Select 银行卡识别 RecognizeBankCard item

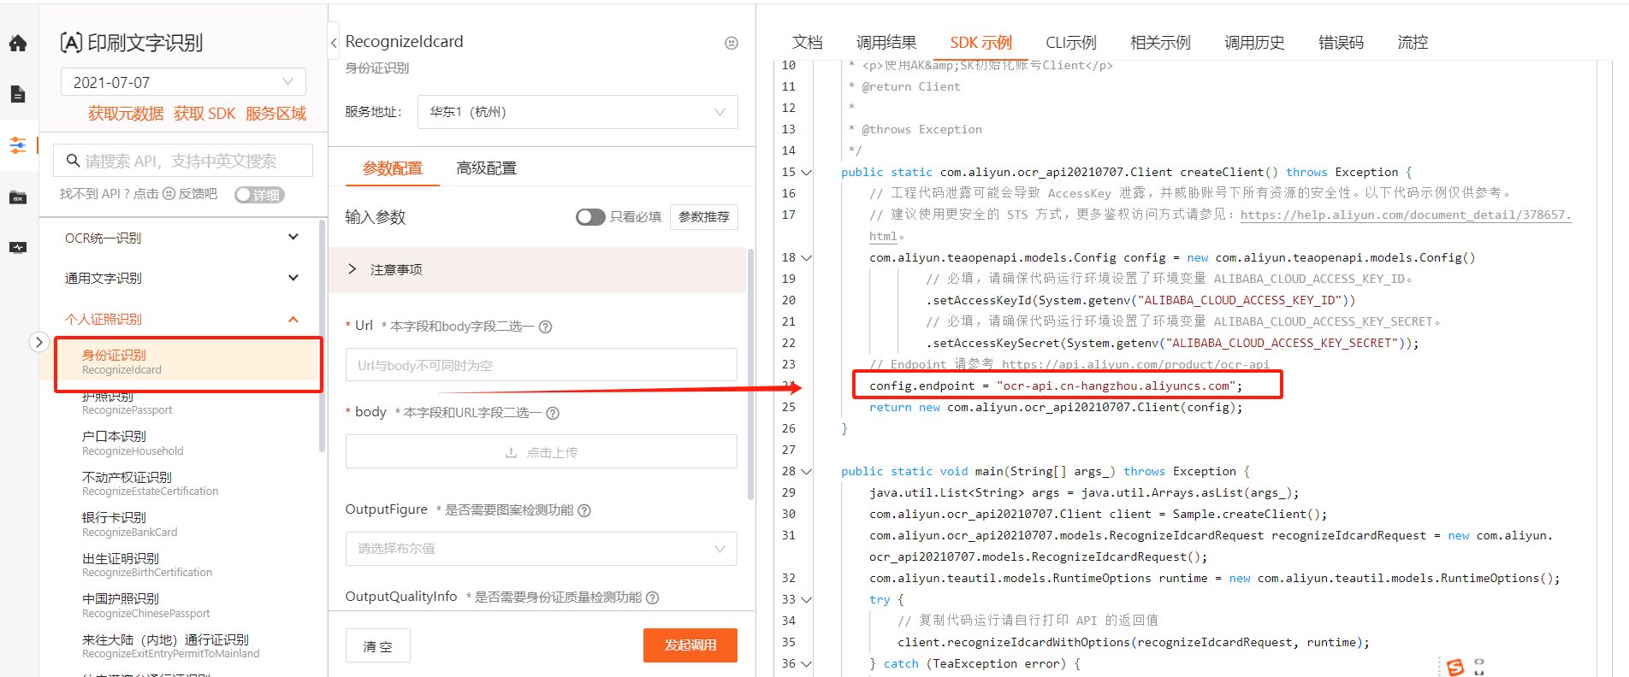tap(130, 525)
